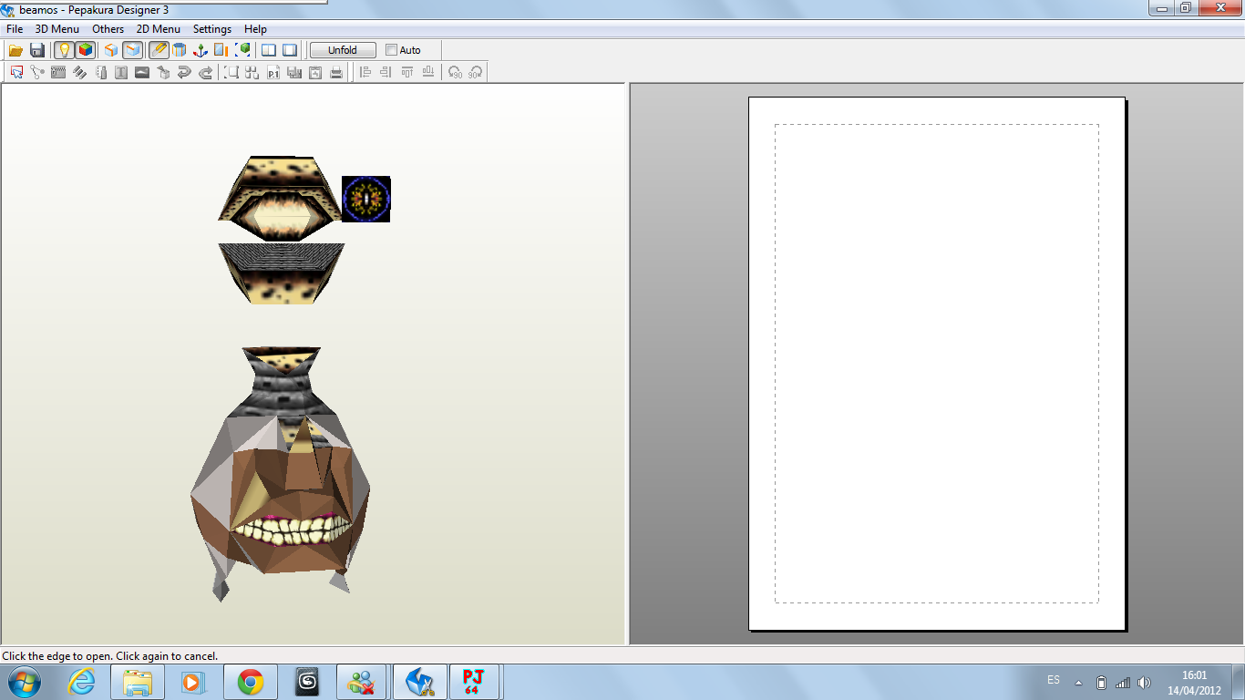1245x700 pixels.
Task: Click the rotate 90 counterclockwise icon
Action: [455, 72]
